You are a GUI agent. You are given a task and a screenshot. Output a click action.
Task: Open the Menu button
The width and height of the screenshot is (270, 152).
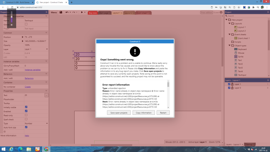point(54,12)
